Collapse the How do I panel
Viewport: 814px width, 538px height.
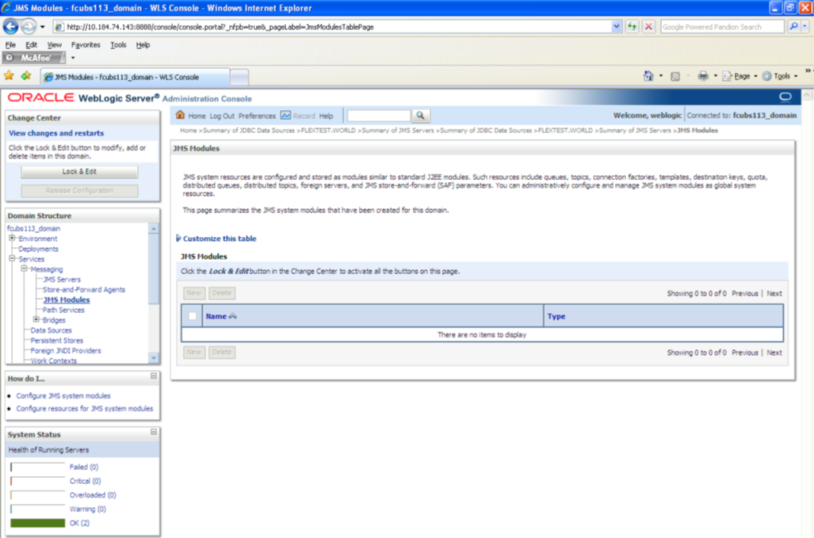coord(154,376)
